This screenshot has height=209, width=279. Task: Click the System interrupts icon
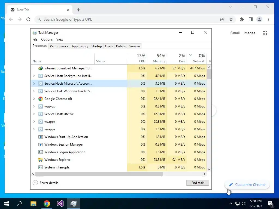[41, 167]
